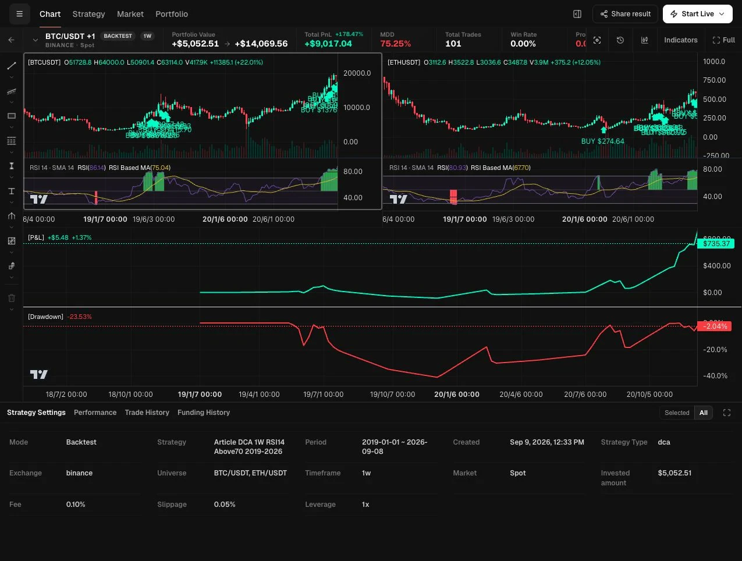Screen dimensions: 742x561
Task: Click the ETHUSDT chart price axis
Action: (719, 106)
